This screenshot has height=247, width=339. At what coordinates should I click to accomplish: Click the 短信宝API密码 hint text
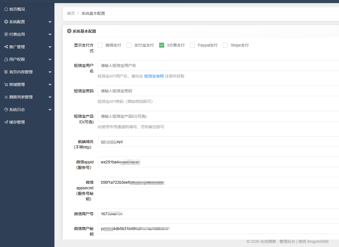[x=125, y=101]
